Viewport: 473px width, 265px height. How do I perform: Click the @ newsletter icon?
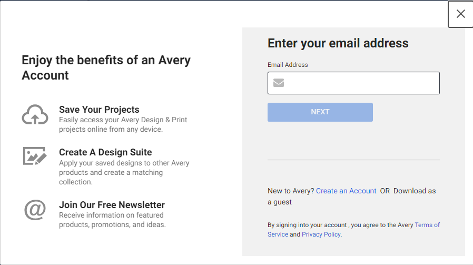tap(35, 210)
